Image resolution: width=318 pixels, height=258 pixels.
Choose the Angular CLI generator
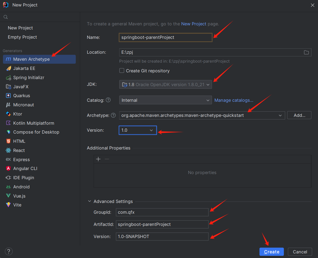click(39, 168)
